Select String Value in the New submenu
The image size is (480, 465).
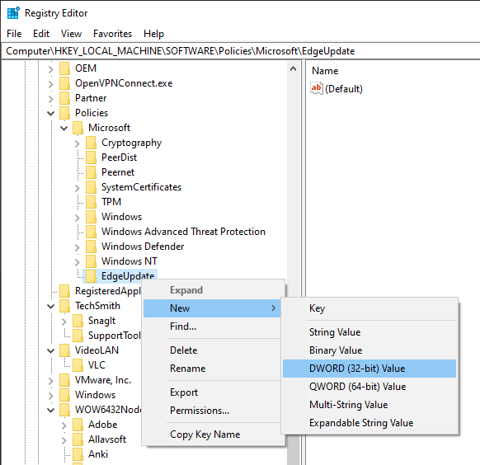coord(335,332)
